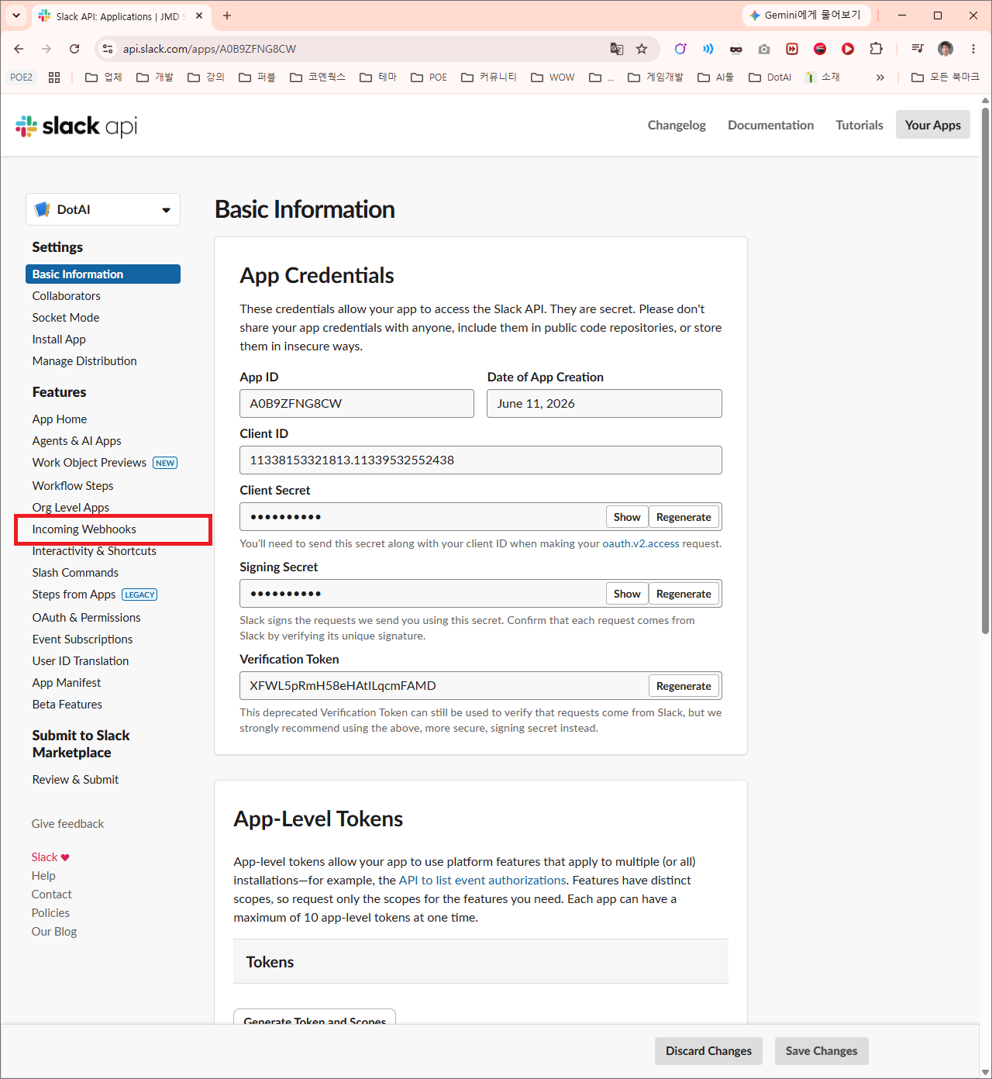Regenerate the Signing Secret
Viewport: 992px width, 1079px height.
click(x=684, y=594)
